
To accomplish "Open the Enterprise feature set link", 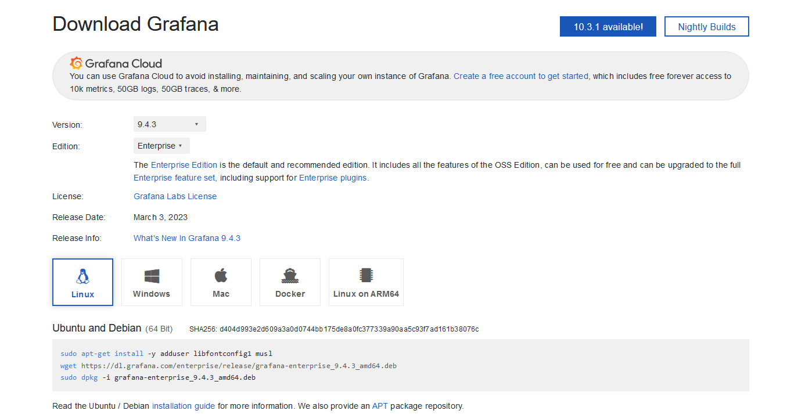I will tap(175, 178).
